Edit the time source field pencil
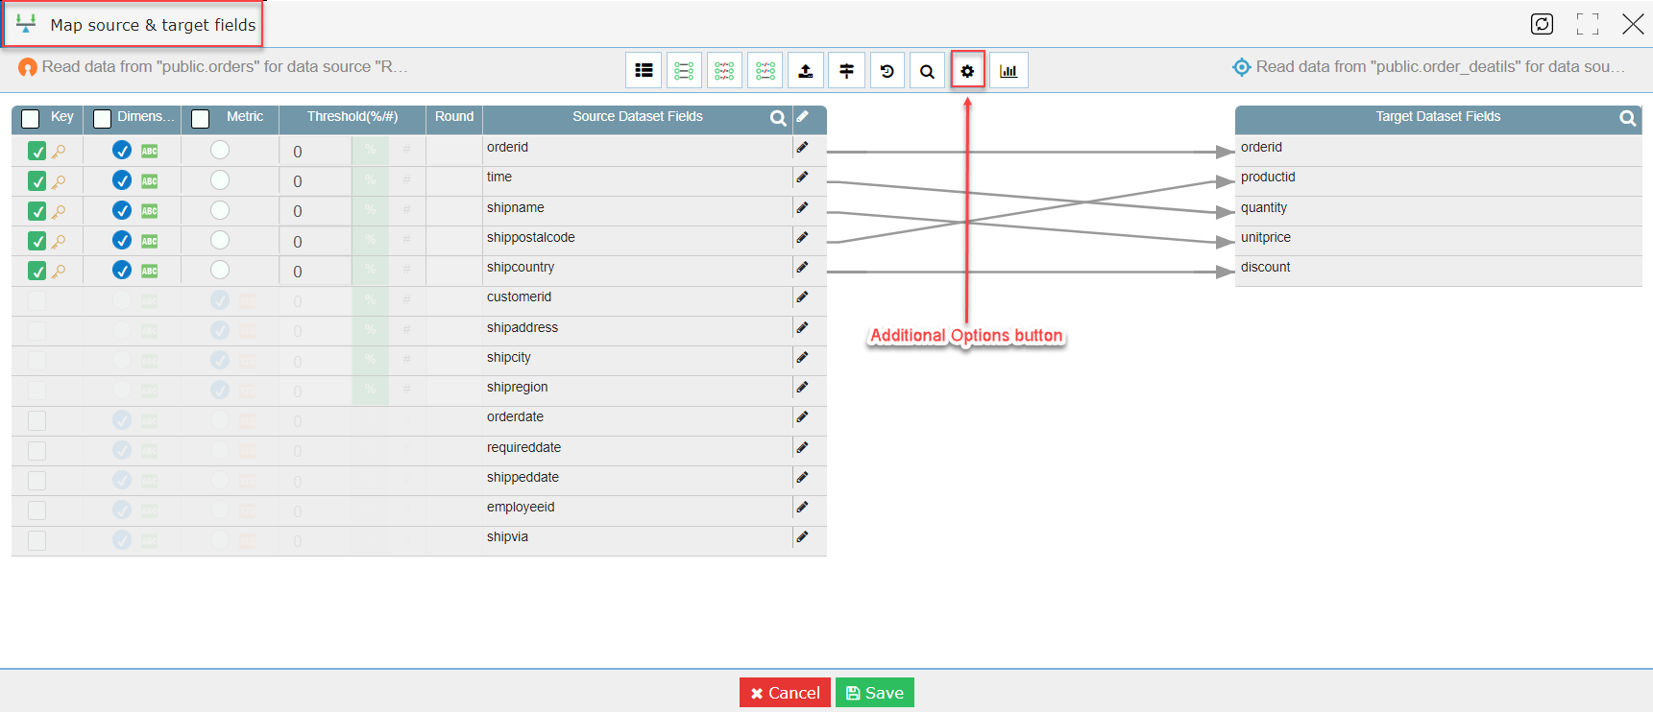 (802, 178)
